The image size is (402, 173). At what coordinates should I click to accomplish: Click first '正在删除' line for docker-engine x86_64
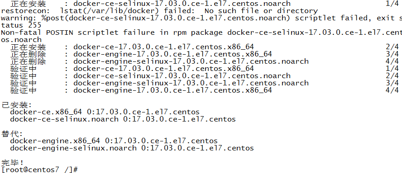[x=204, y=54]
